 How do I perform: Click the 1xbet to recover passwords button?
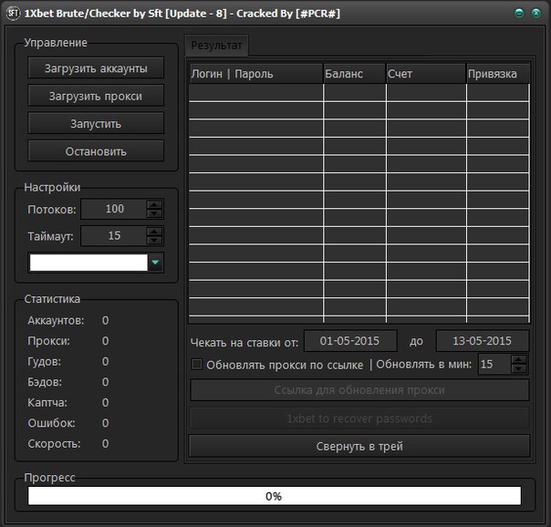(359, 418)
